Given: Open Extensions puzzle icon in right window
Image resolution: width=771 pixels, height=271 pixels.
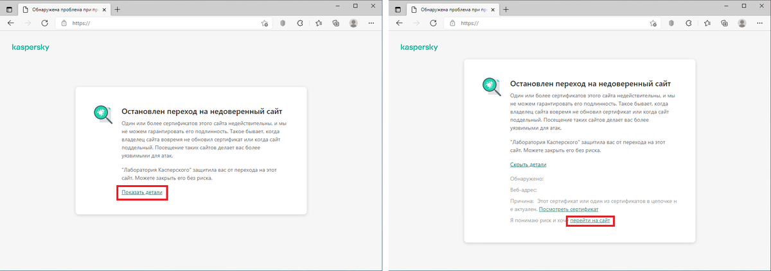Looking at the screenshot, I should (688, 23).
